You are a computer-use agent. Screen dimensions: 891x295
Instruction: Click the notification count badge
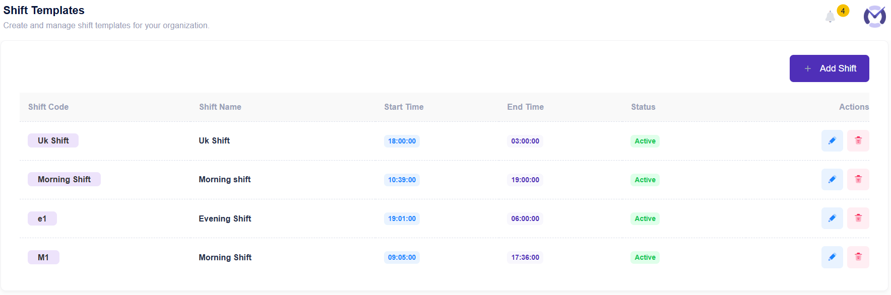point(843,11)
